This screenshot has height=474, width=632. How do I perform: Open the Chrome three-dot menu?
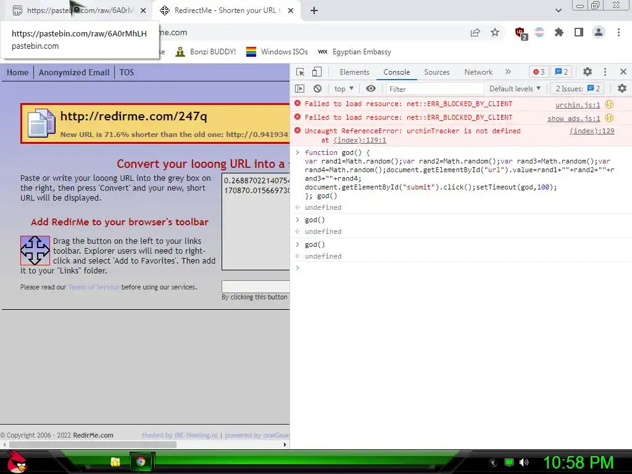pos(618,33)
